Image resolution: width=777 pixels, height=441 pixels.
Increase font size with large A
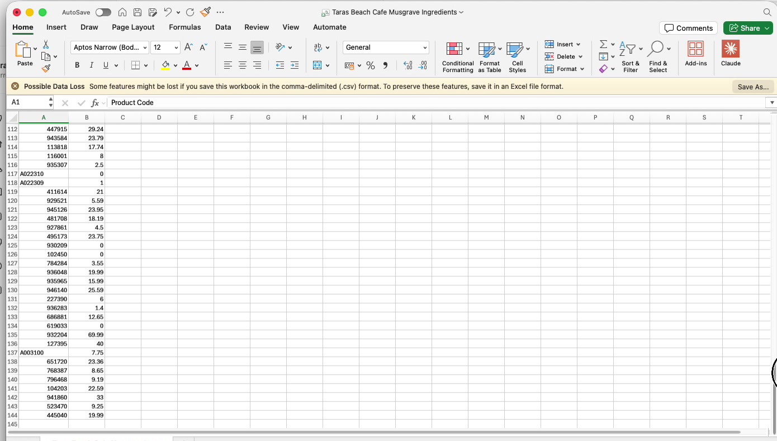(189, 47)
